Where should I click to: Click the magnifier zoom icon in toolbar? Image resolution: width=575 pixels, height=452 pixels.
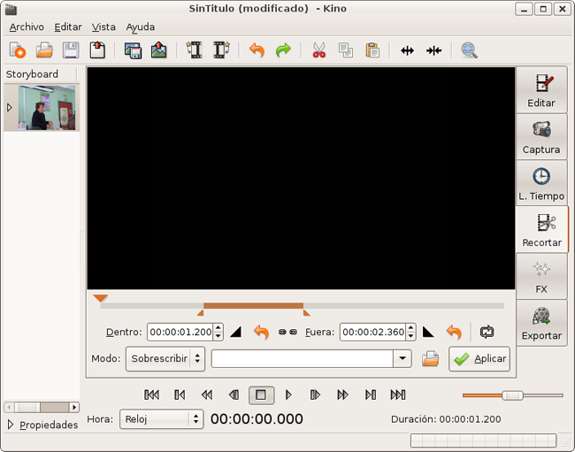(469, 50)
